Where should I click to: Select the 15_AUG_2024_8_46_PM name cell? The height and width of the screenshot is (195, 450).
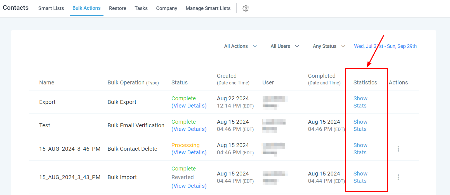coord(70,149)
